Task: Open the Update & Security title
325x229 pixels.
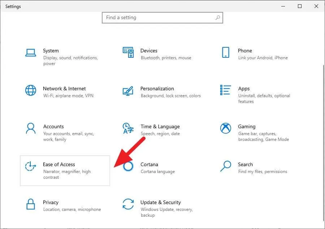Action: 160,202
